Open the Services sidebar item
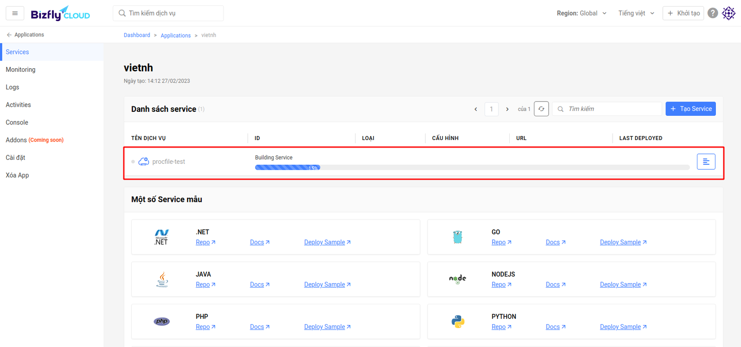 pos(52,52)
